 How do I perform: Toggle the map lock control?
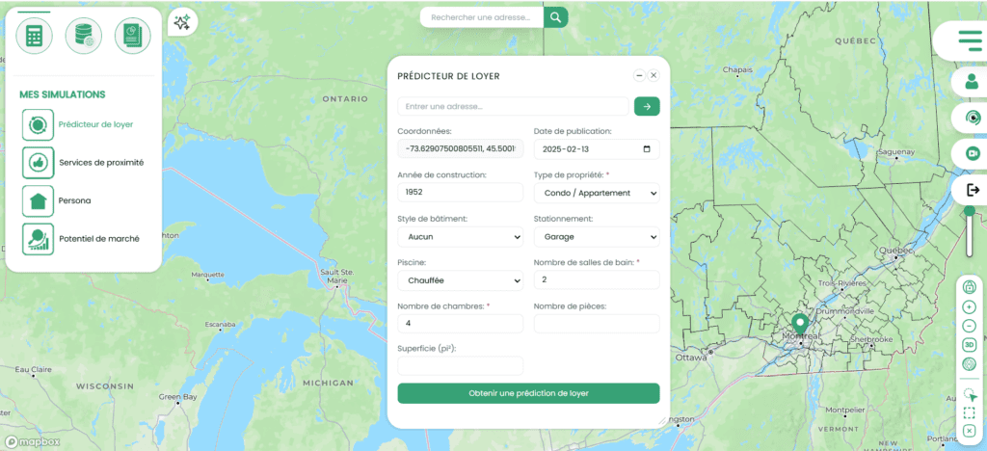969,287
